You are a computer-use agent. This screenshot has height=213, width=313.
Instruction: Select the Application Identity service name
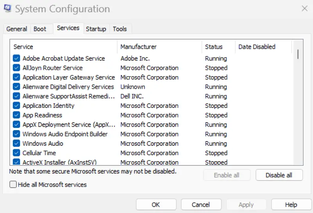48,106
